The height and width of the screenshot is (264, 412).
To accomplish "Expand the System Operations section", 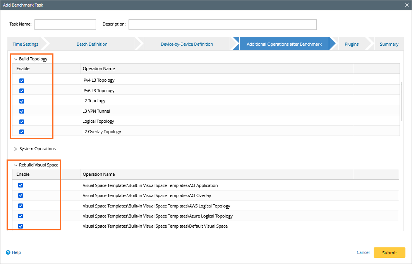I will point(15,149).
